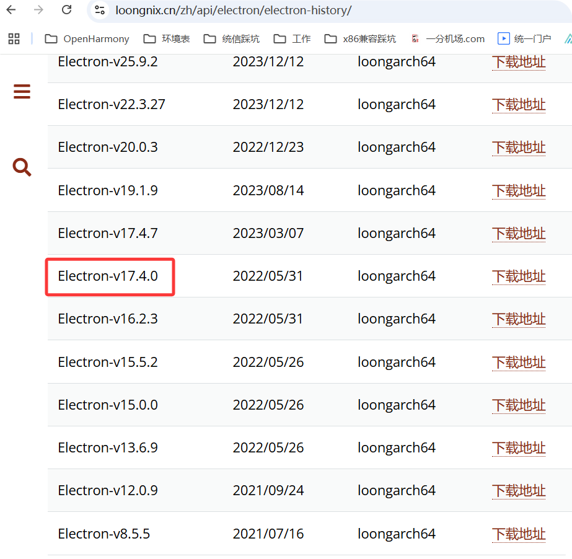Click the browser back arrow
The height and width of the screenshot is (559, 572).
11,9
